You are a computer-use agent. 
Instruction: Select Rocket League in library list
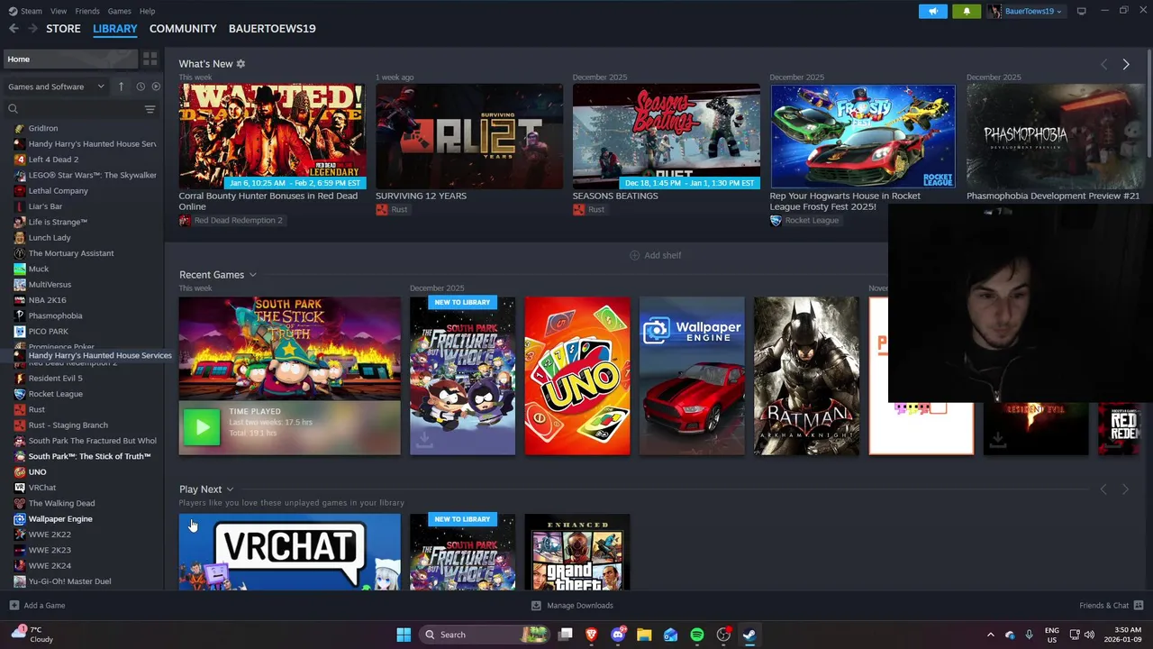[55, 394]
